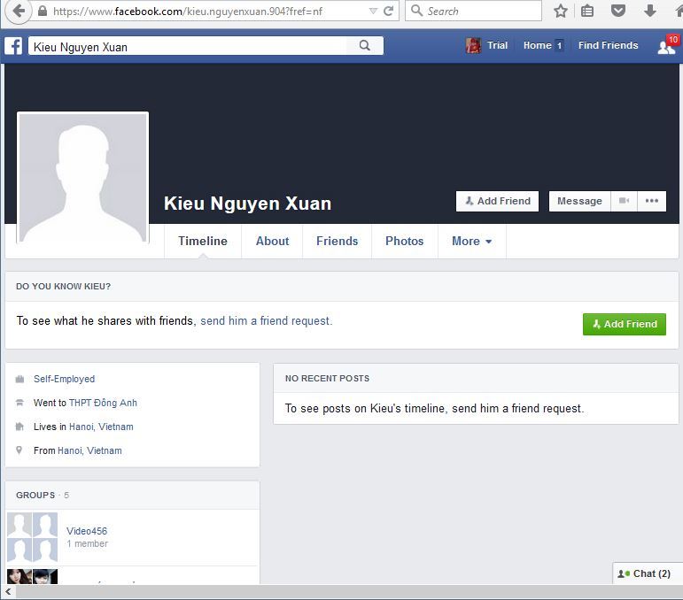Open Hanoi, Vietnam link under Lives in
683x600 pixels.
(x=101, y=427)
